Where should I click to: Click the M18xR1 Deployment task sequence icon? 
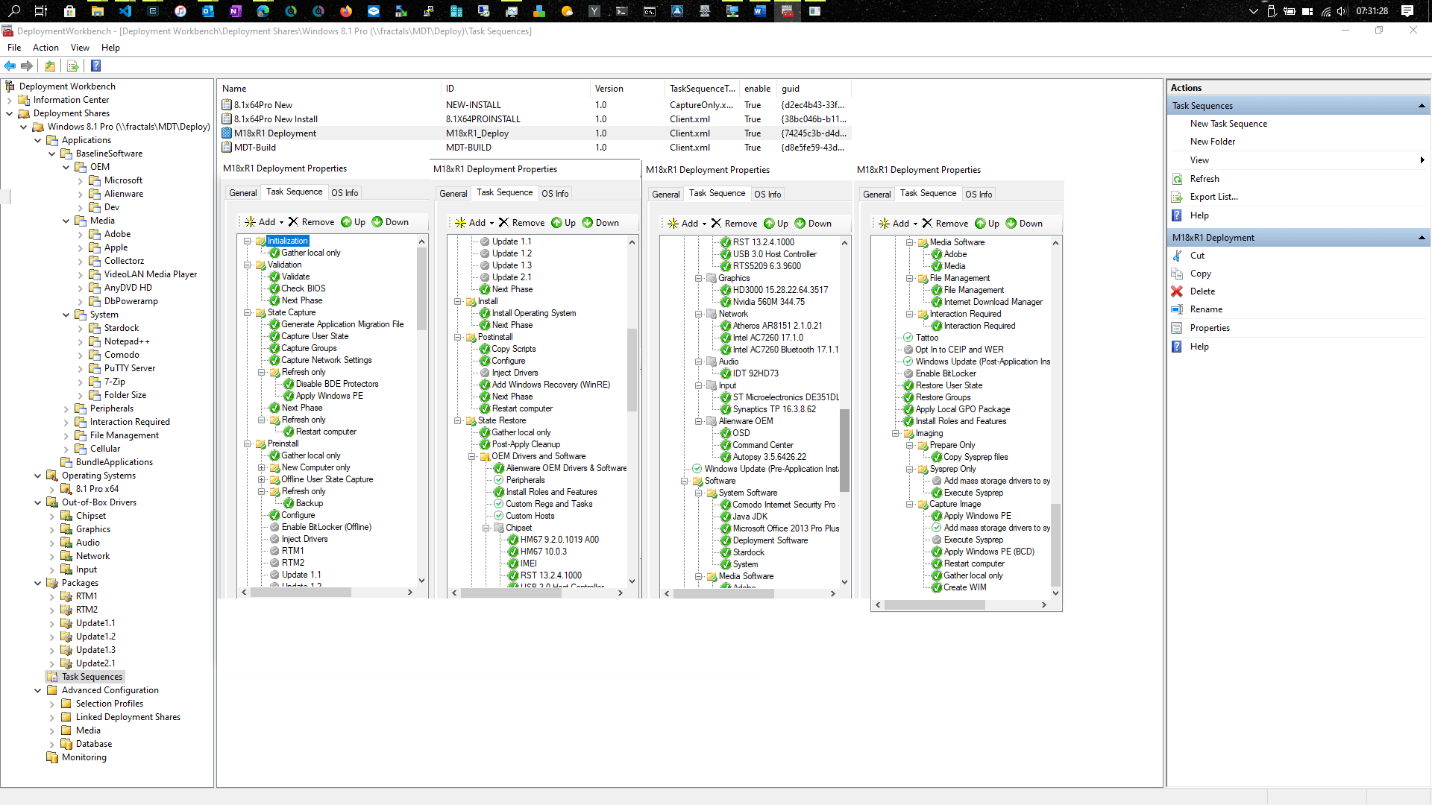click(227, 133)
